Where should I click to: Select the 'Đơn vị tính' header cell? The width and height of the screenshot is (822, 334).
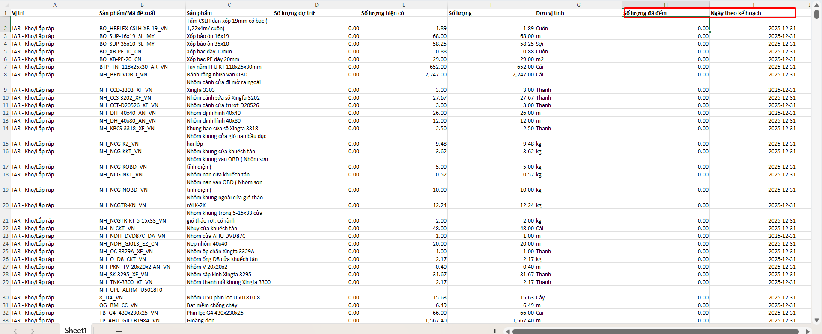tap(578, 13)
